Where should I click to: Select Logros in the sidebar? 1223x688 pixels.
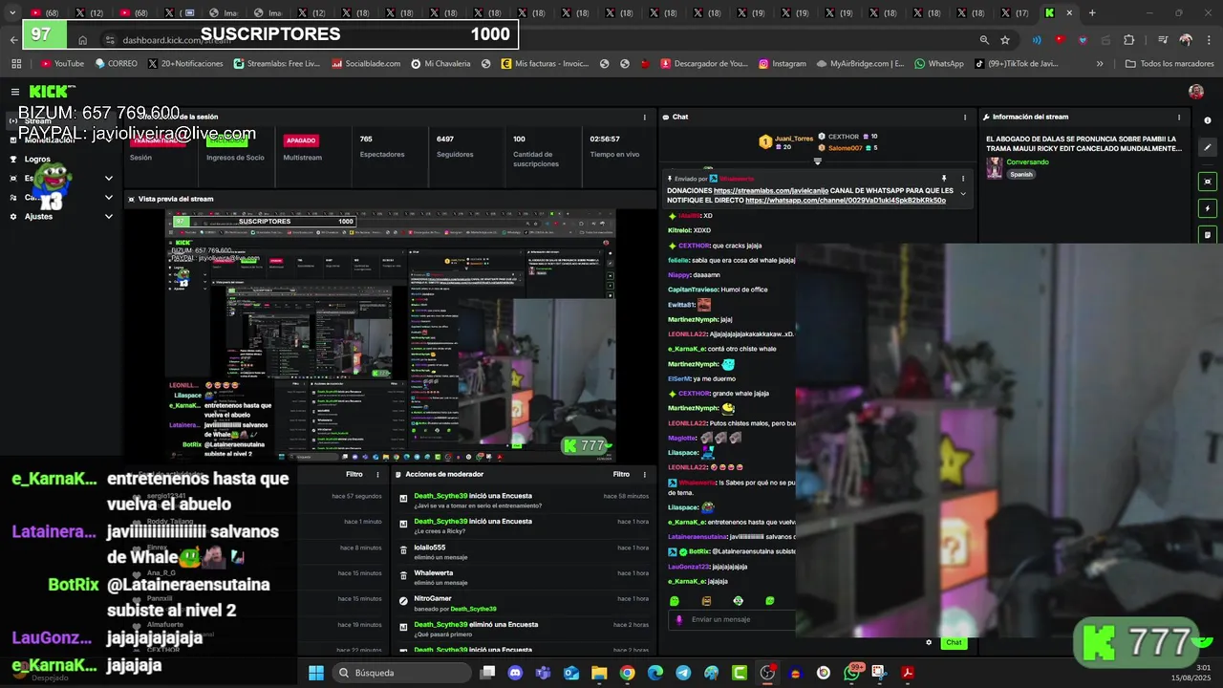[37, 160]
